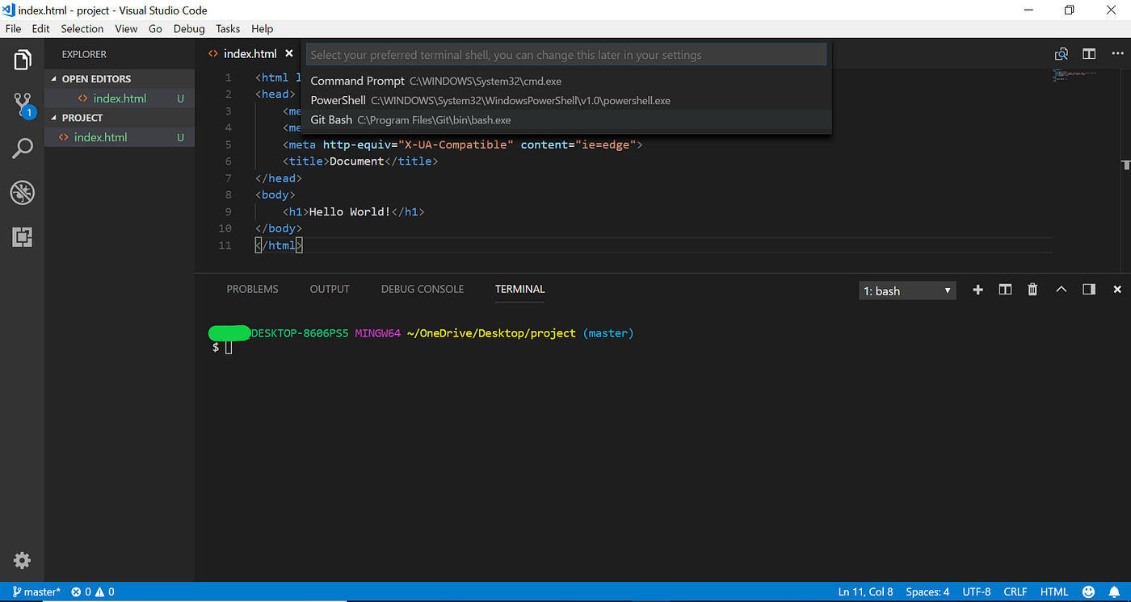Viewport: 1131px width, 602px height.
Task: Open changes icon in editor toolbar
Action: pos(1062,54)
